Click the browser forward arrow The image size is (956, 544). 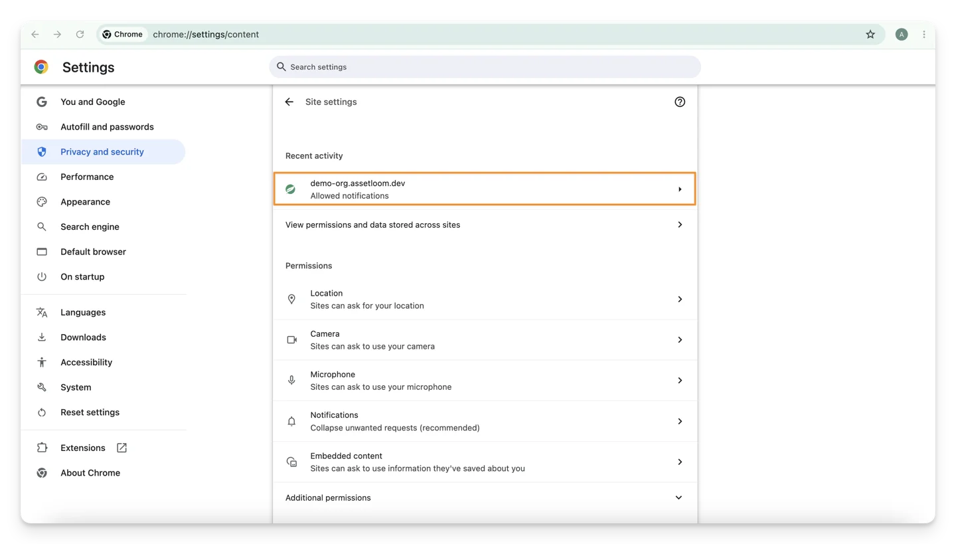[x=57, y=35]
